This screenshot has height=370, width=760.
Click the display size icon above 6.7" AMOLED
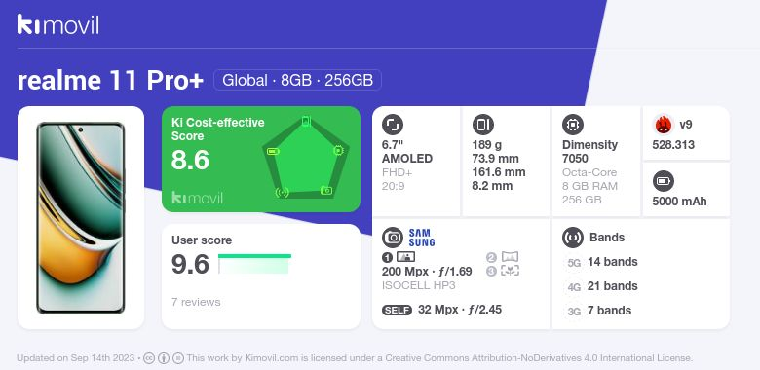pyautogui.click(x=392, y=125)
